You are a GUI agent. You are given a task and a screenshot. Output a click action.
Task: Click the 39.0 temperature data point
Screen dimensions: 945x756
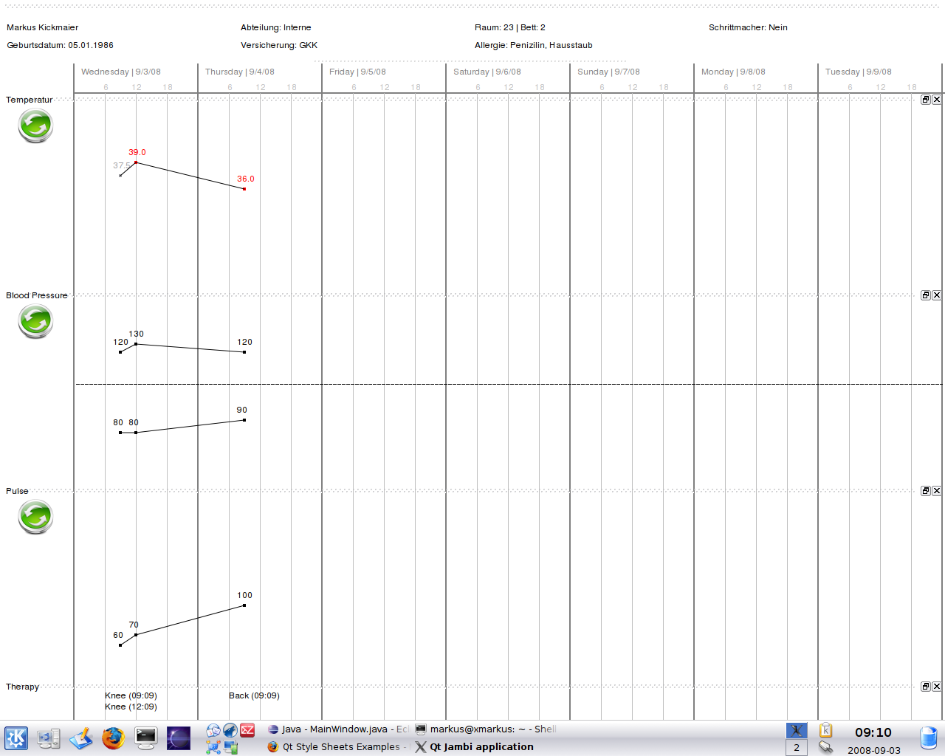[x=136, y=162]
